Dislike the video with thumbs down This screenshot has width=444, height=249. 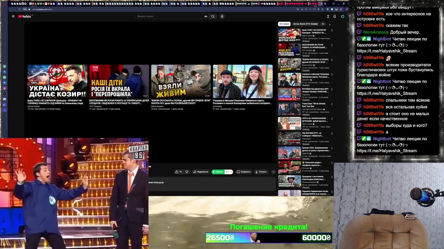point(187,172)
